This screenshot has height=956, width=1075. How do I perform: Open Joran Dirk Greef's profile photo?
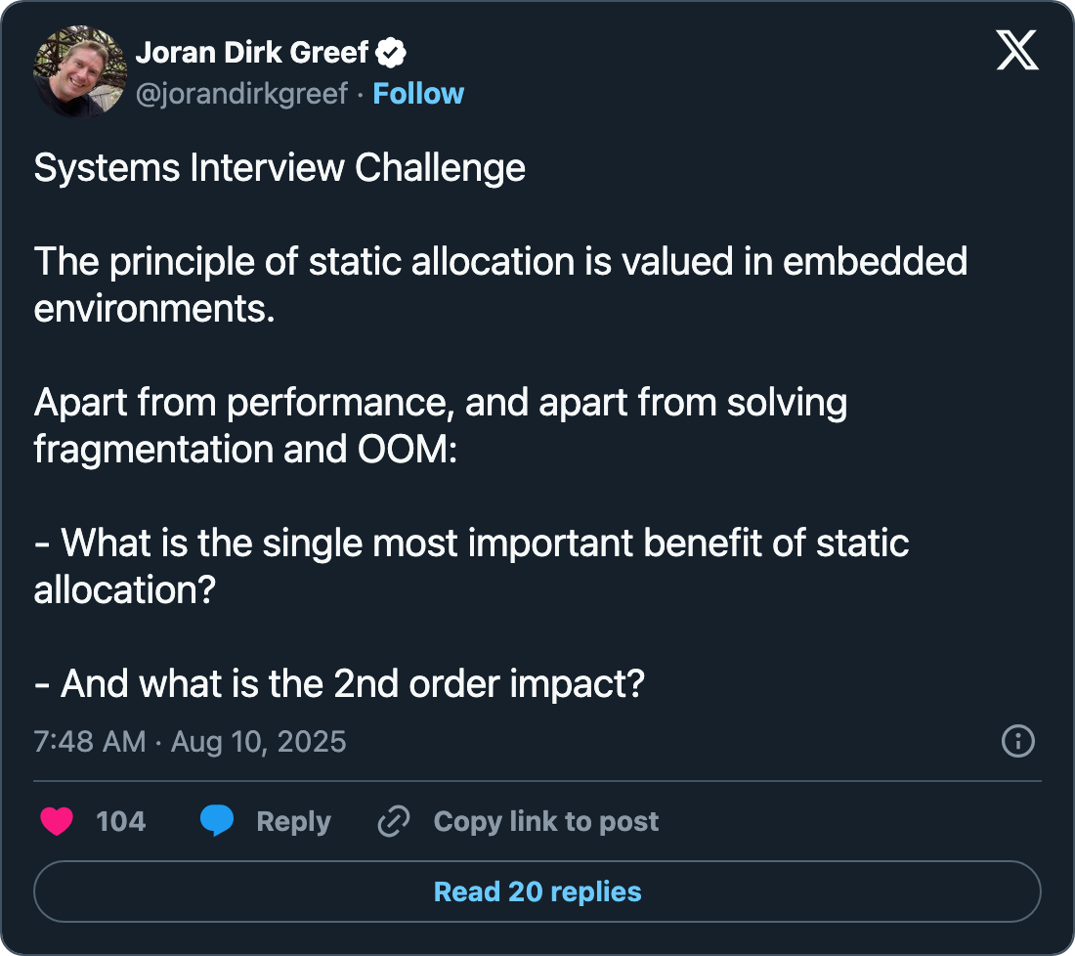coord(80,72)
